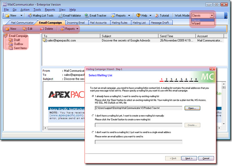This screenshot has height=168, width=232.
Task: Open the Tools menu
Action: point(37,10)
